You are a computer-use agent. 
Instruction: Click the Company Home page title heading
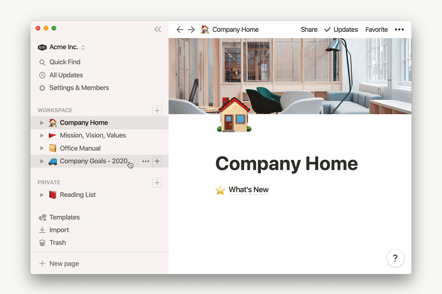[x=287, y=164]
